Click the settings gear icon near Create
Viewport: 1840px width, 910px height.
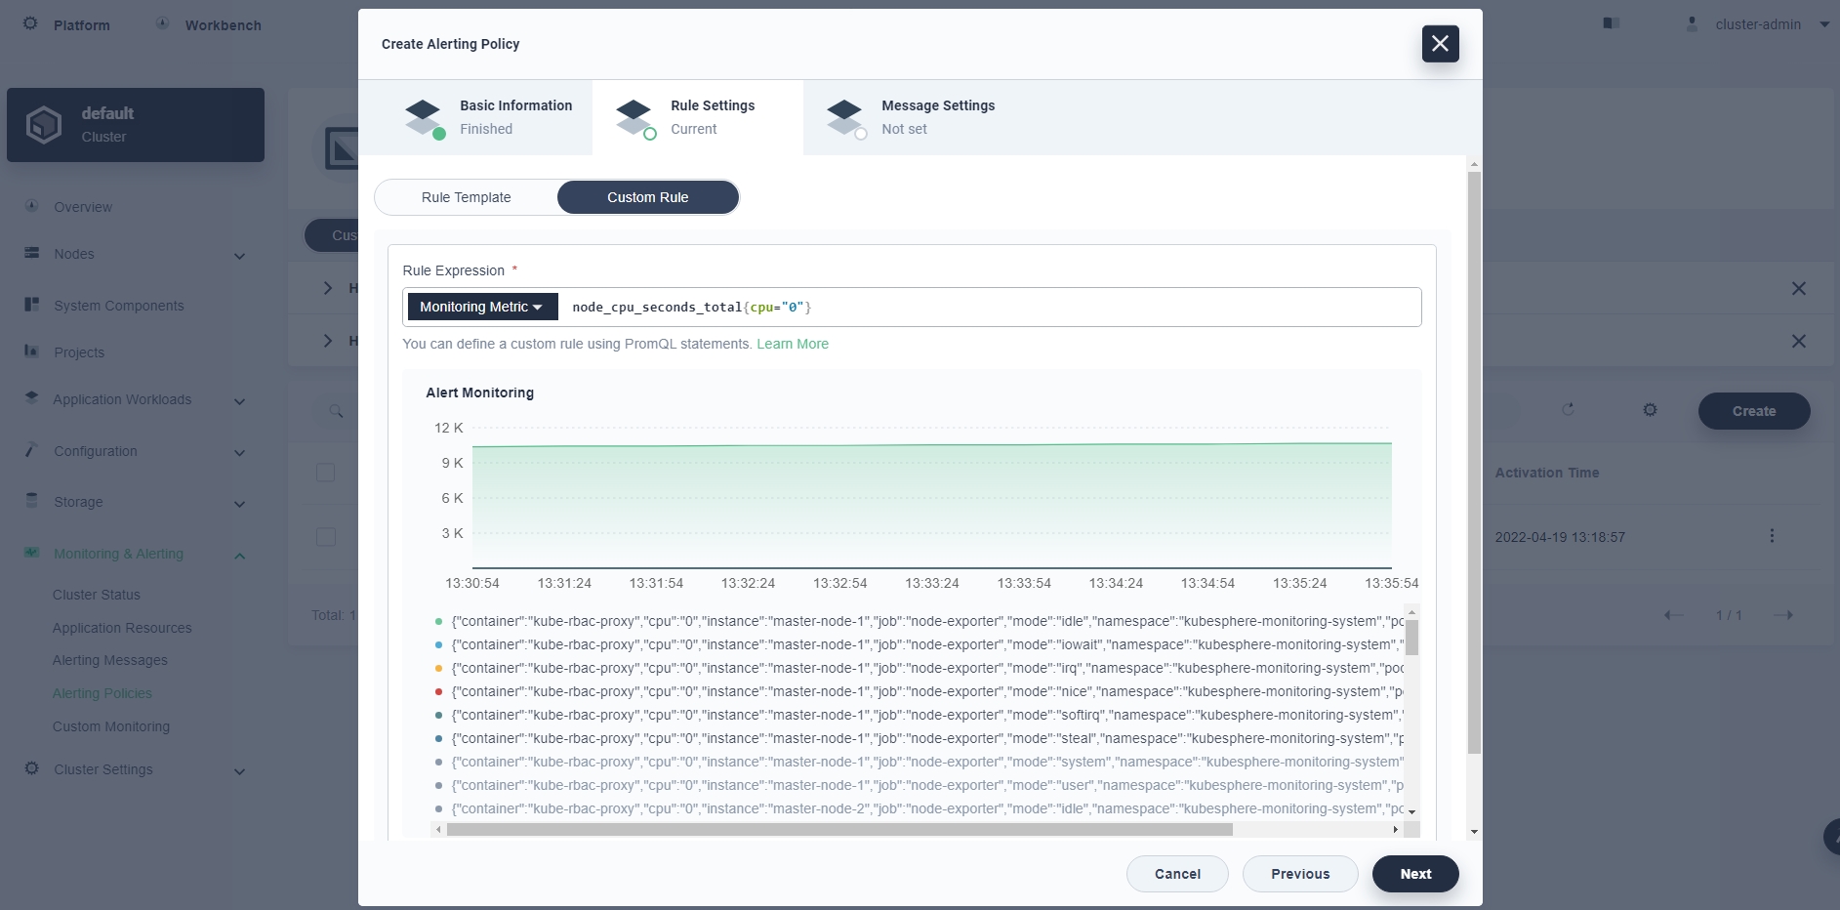pyautogui.click(x=1650, y=410)
